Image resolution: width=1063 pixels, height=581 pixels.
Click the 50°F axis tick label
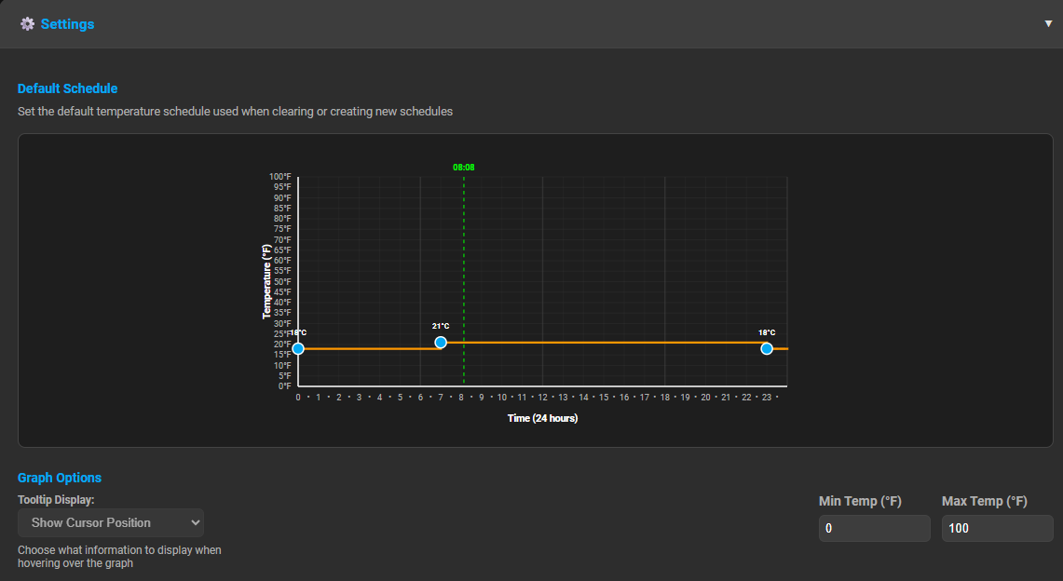282,282
